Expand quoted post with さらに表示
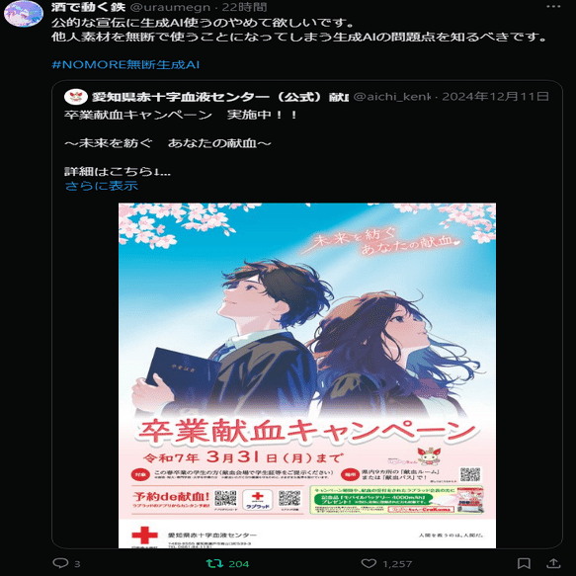The image size is (576, 576). click(x=102, y=186)
